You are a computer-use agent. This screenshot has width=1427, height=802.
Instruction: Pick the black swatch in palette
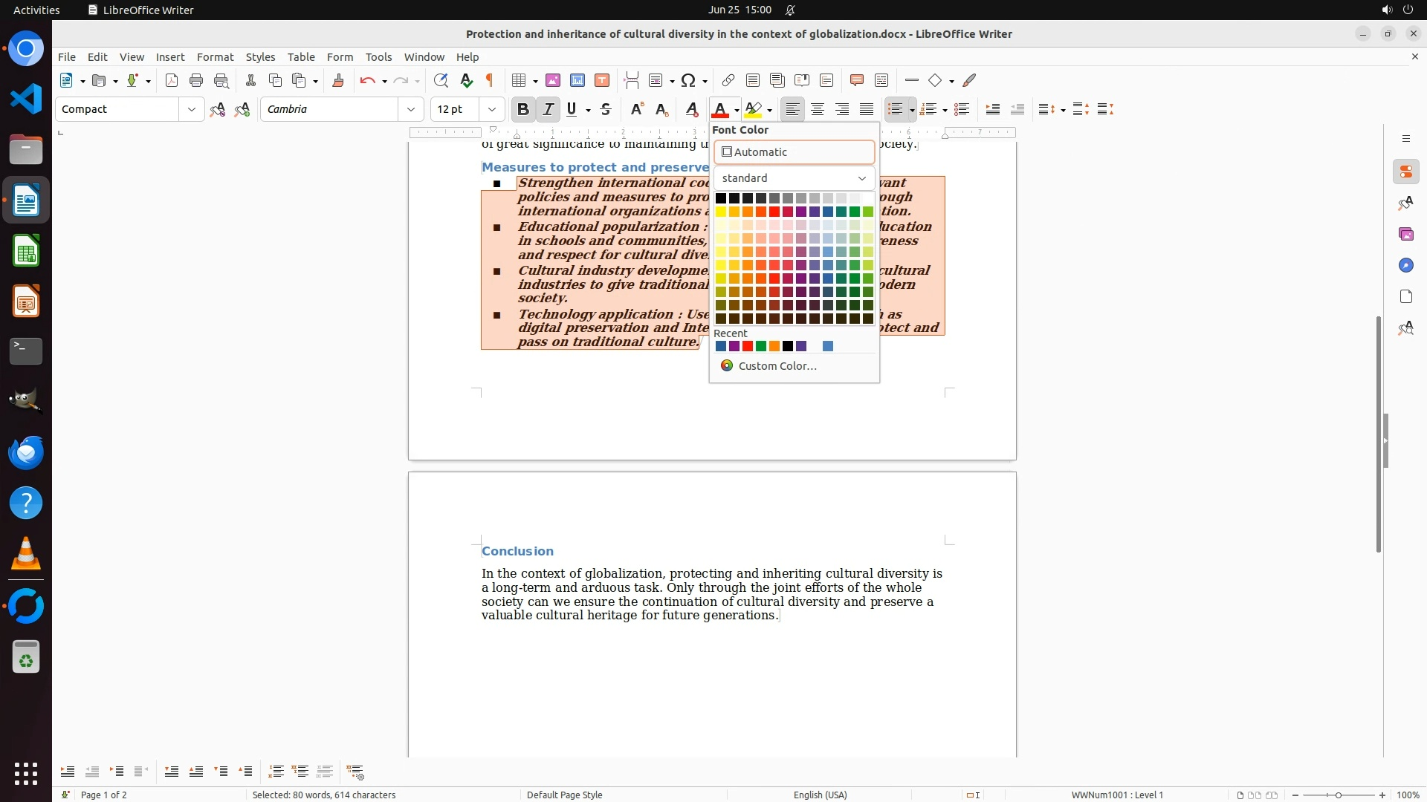(x=720, y=198)
